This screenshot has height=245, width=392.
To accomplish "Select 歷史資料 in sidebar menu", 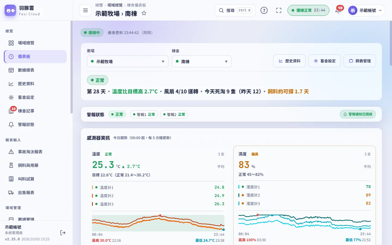I will (35, 84).
